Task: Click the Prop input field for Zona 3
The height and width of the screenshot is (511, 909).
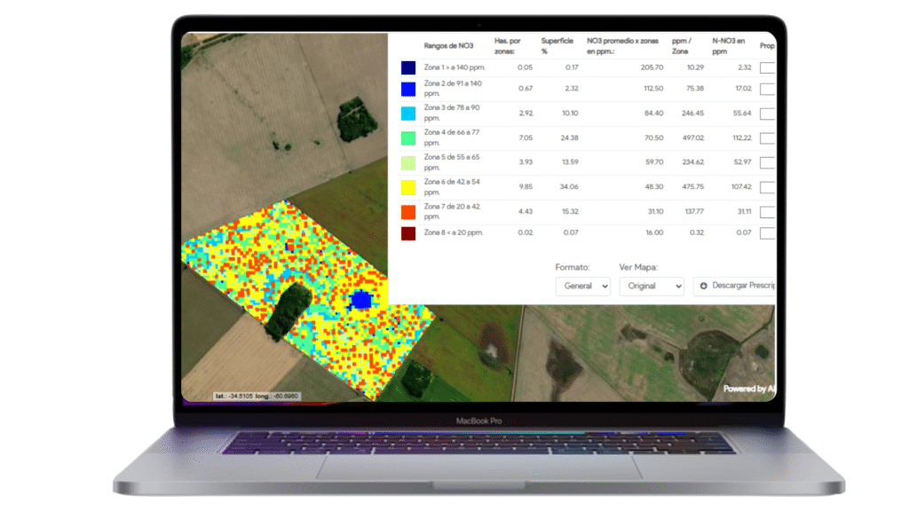Action: coord(768,114)
